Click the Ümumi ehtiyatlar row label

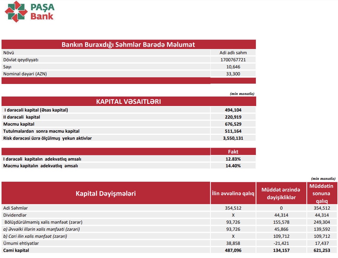pyautogui.click(x=21, y=243)
